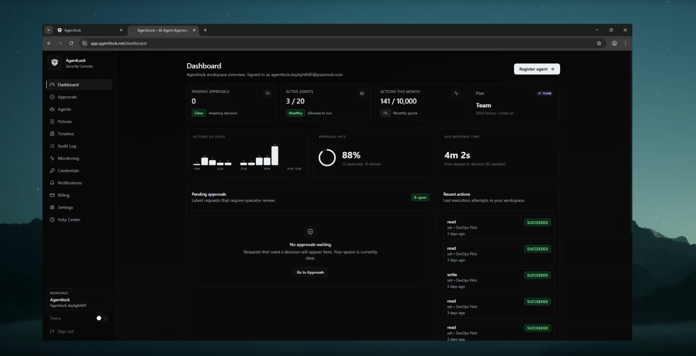Expand the tab search dropdown
Screen dimensions: 696x356
(49, 30)
